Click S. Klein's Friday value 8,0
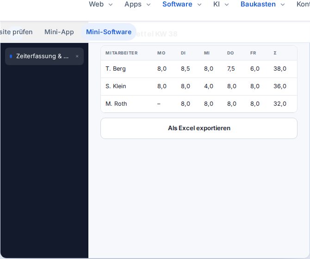Screen dimensions: 310x259 255,86
